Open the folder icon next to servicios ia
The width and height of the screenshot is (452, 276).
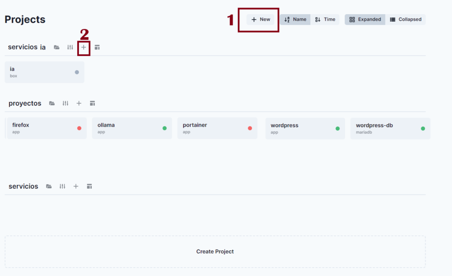(56, 47)
